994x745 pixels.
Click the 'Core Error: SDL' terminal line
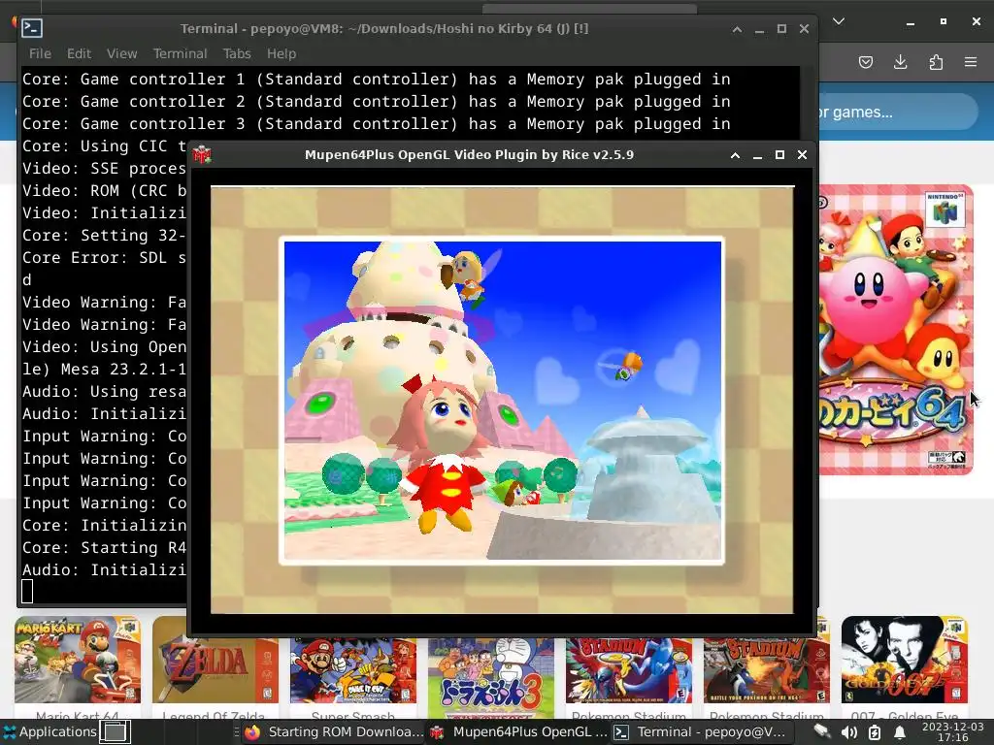[104, 258]
